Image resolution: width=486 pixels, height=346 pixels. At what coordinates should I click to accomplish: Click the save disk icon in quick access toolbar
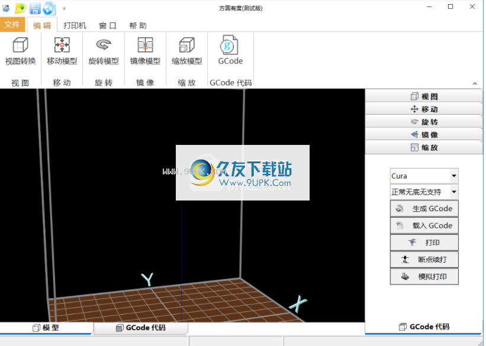click(35, 8)
